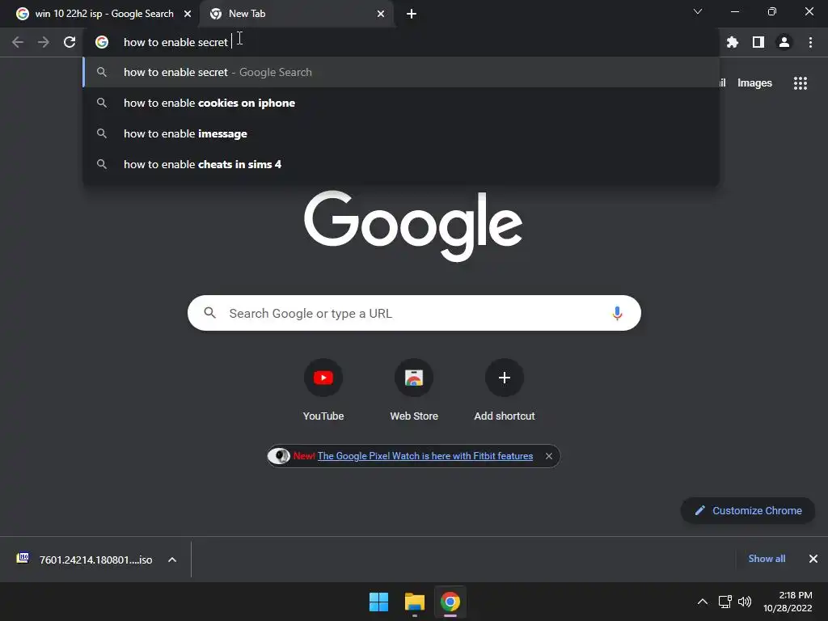Switch to the win 10 22h2 isp tab

coord(99,14)
